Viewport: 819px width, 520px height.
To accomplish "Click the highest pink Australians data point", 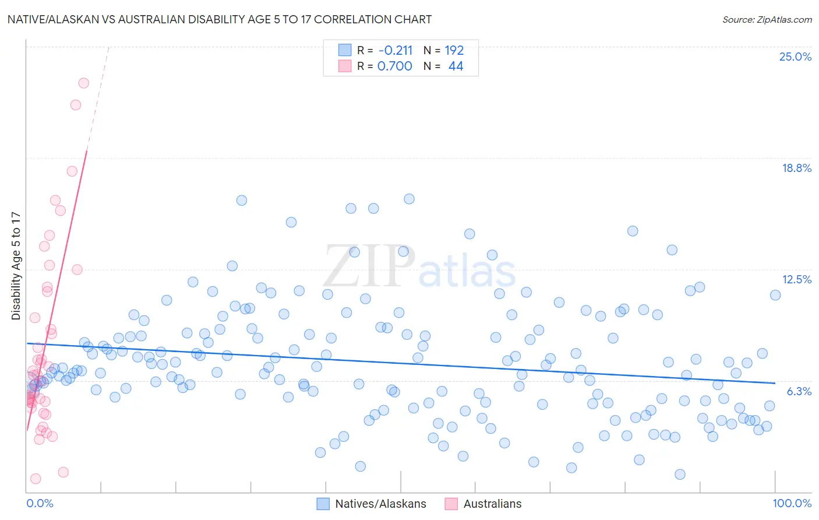I will pos(84,83).
